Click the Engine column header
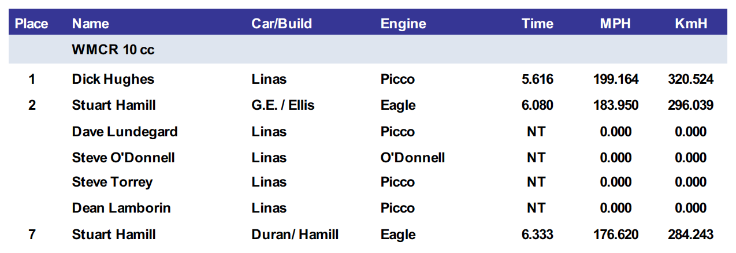 (x=403, y=24)
